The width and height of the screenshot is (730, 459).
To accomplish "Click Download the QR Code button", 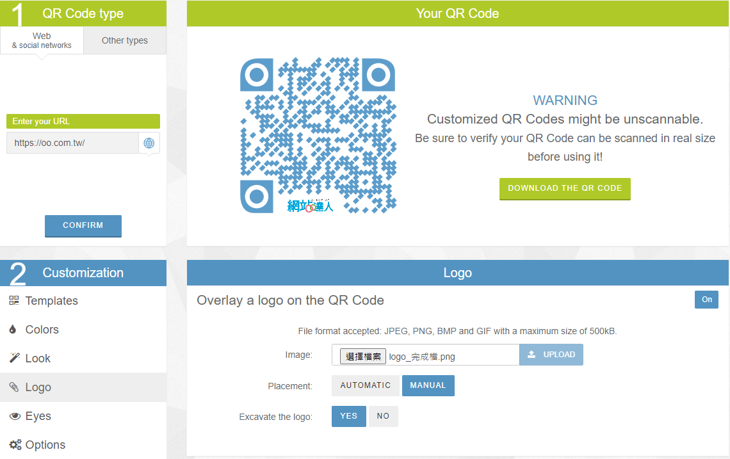I will (x=565, y=189).
